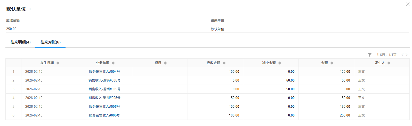
Task: Click the filter funnel icon above table
Action: [369, 55]
